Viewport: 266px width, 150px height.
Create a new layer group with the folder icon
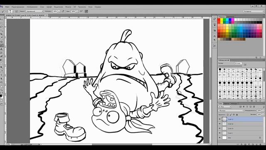253,145
